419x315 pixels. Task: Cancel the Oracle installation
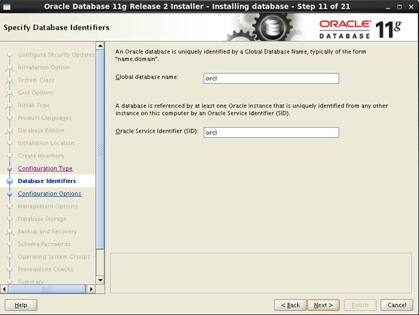pyautogui.click(x=397, y=305)
